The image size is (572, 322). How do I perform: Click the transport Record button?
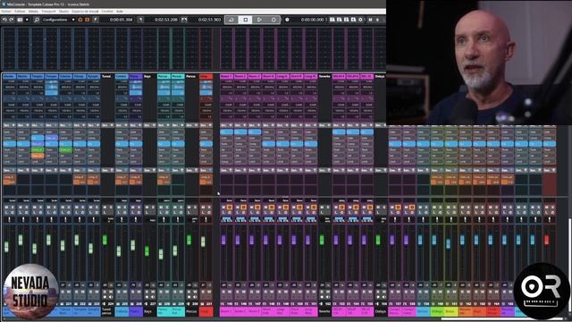[273, 20]
